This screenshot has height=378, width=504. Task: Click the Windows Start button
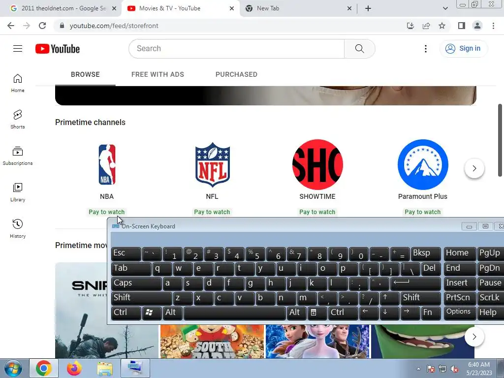[x=13, y=368]
